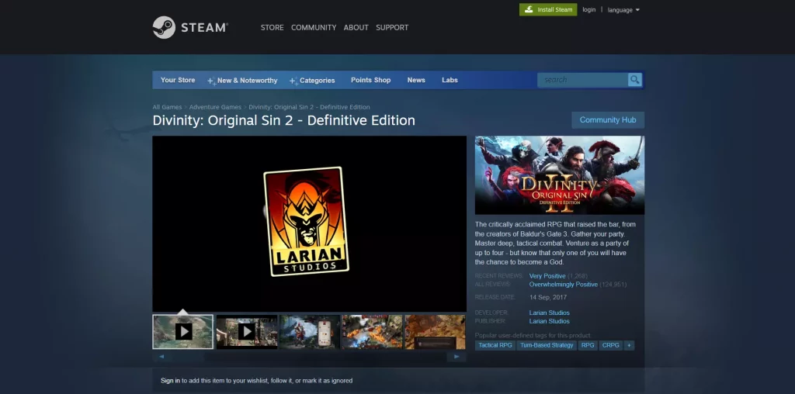The height and width of the screenshot is (394, 795).
Task: Open the COMMUNITY menu
Action: coord(314,27)
